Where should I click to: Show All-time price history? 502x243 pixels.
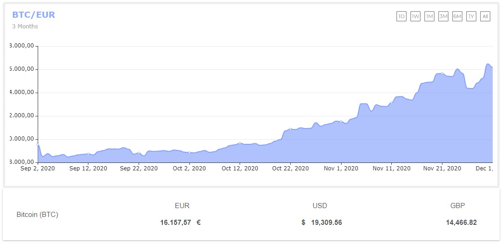coord(485,16)
